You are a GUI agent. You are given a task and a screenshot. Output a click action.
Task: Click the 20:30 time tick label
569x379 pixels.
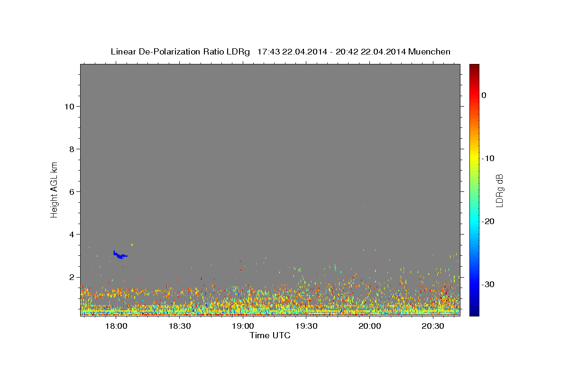433,326
